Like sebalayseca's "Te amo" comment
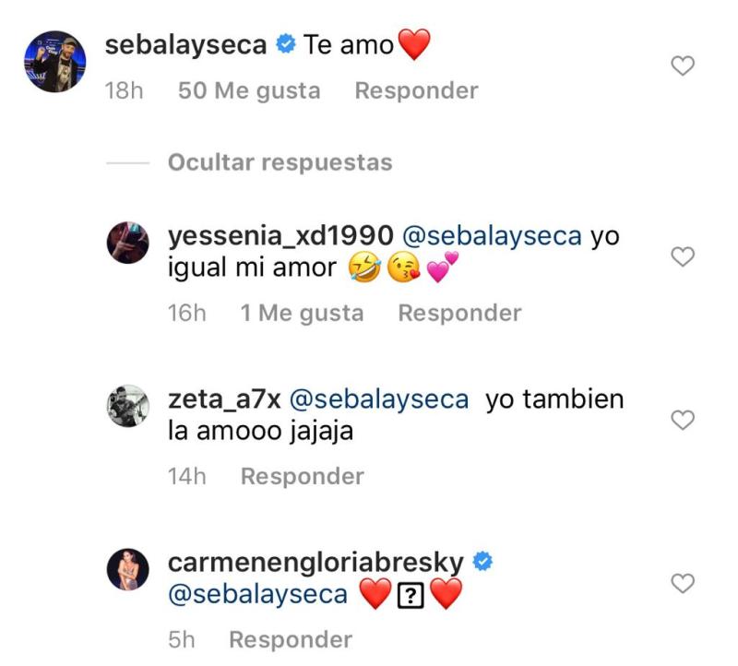Image resolution: width=738 pixels, height=666 pixels. click(681, 65)
